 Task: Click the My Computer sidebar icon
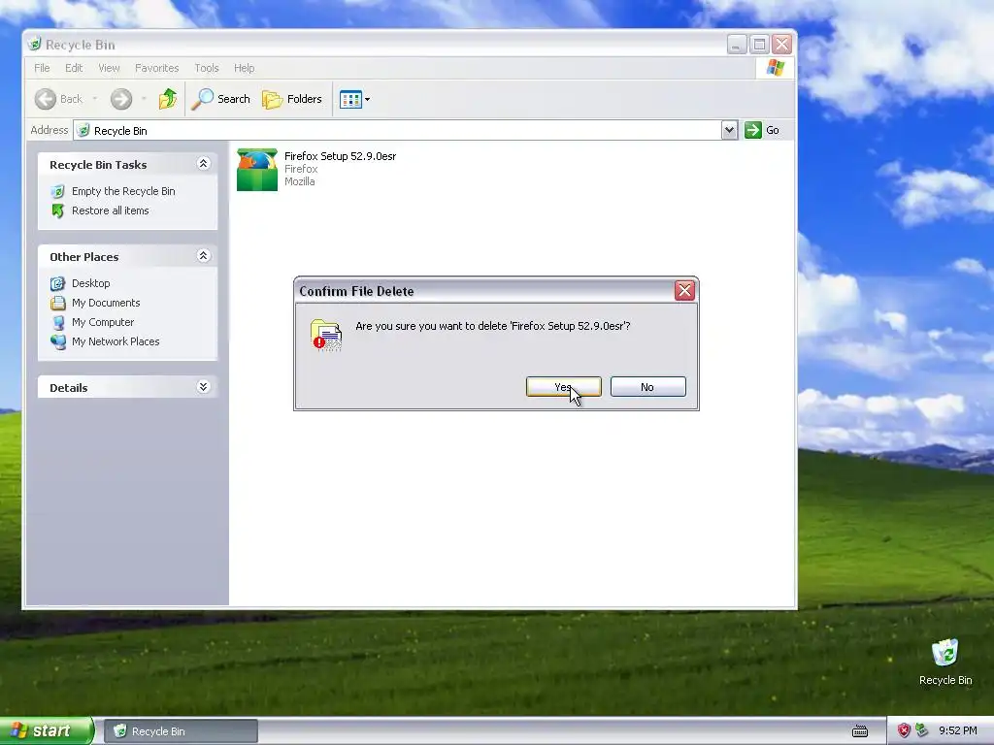(57, 322)
